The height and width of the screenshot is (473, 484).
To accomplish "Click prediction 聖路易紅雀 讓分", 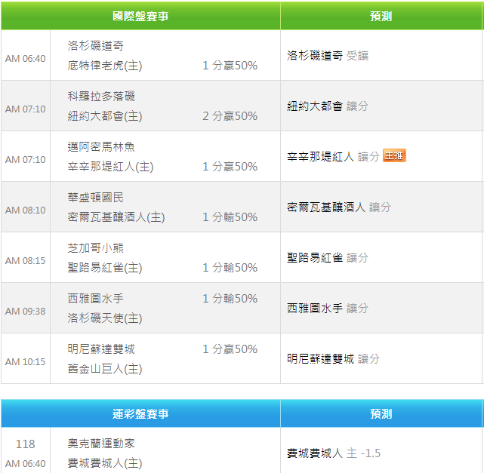I will pos(328,258).
